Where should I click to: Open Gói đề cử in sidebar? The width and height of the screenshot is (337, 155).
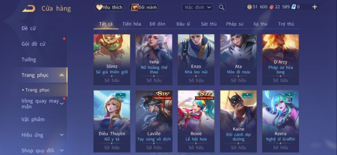click(33, 44)
